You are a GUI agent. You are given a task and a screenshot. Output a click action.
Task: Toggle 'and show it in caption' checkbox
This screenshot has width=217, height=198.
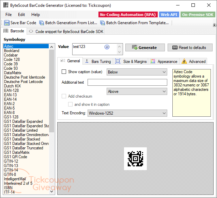70,104
